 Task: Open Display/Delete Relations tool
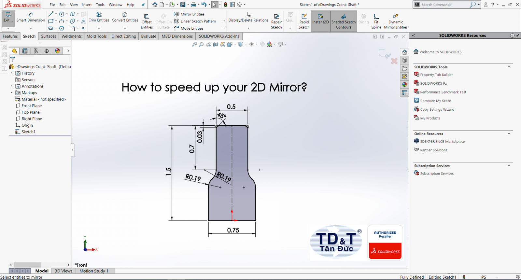(248, 18)
